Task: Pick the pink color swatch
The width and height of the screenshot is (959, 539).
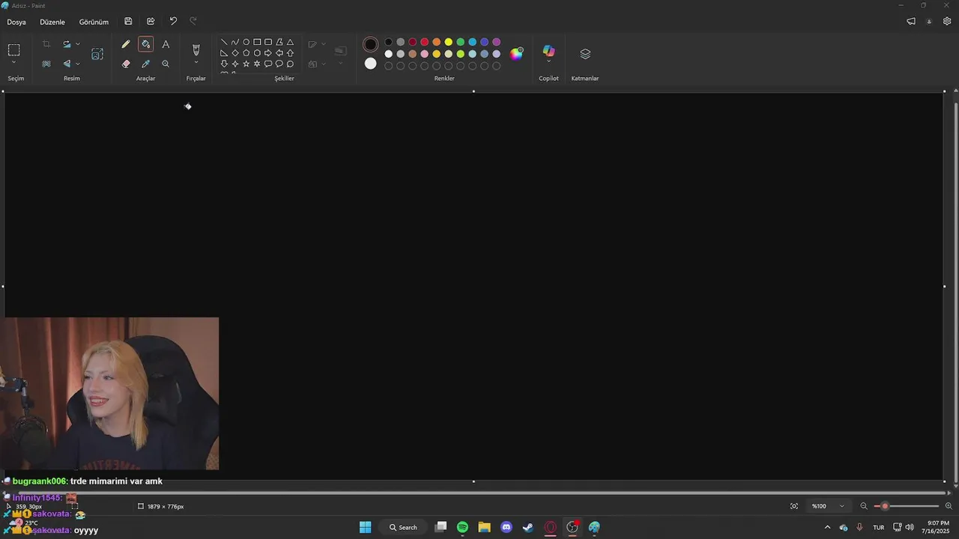Action: pos(424,54)
